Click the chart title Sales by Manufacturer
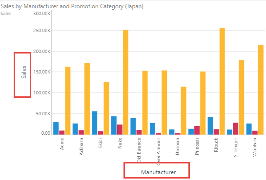266x180 pixels. pyautogui.click(x=72, y=6)
